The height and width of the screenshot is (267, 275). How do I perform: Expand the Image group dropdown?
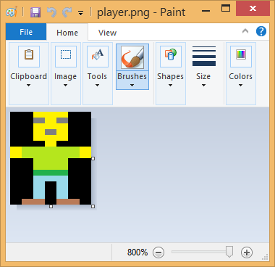point(65,85)
